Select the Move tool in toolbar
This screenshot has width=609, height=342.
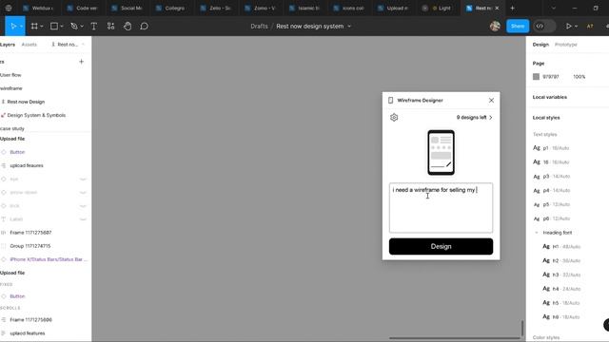(12, 26)
